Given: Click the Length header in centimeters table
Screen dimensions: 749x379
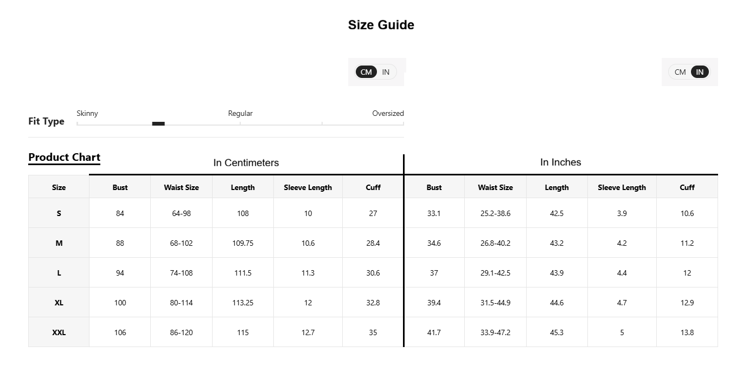Looking at the screenshot, I should [x=242, y=187].
